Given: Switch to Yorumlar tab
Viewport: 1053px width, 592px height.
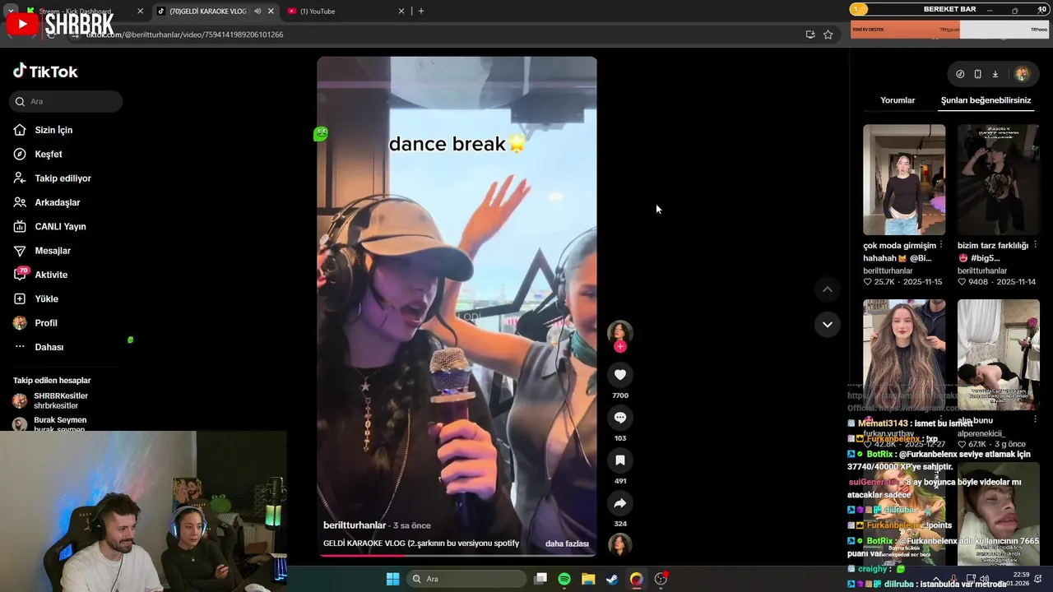Looking at the screenshot, I should pos(898,100).
